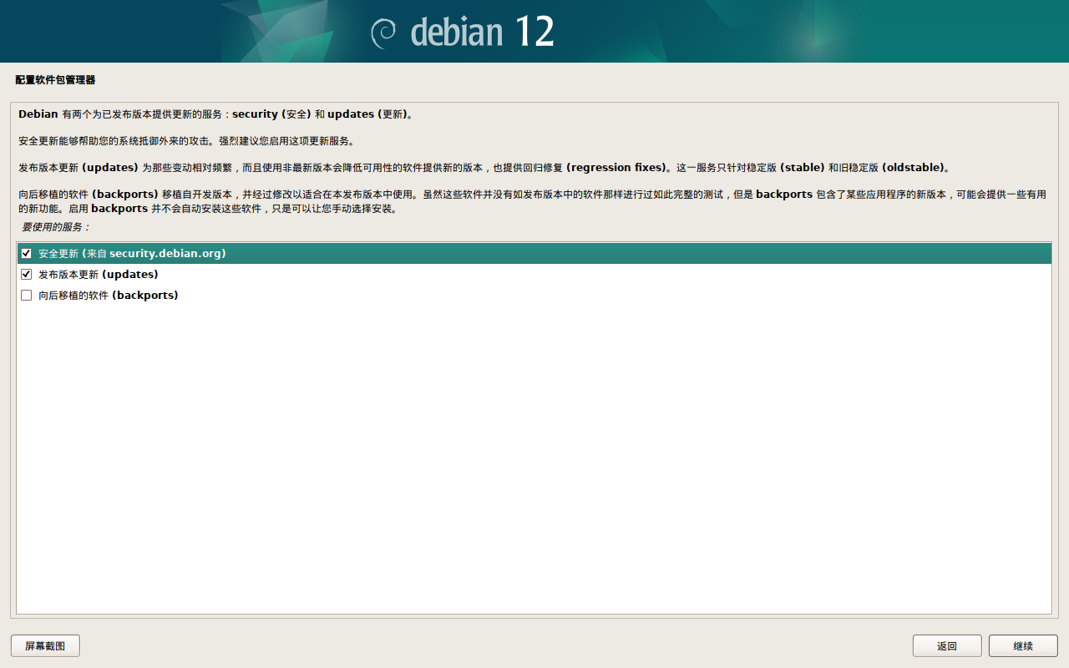Screen dimensions: 1069x668
Task: Select the row text '安全更新 (来自 security.debian.org)'
Action: (x=132, y=253)
